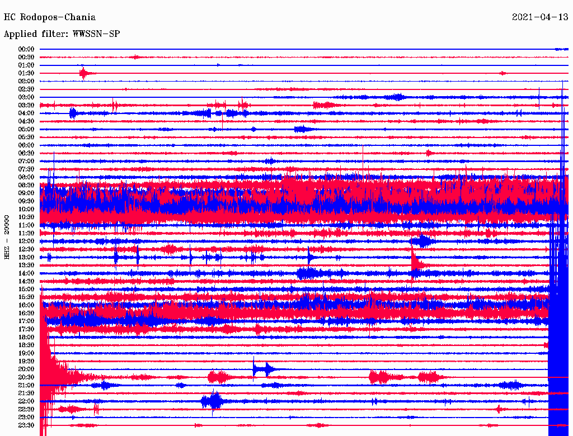Select the 10:30 row label

coord(26,217)
